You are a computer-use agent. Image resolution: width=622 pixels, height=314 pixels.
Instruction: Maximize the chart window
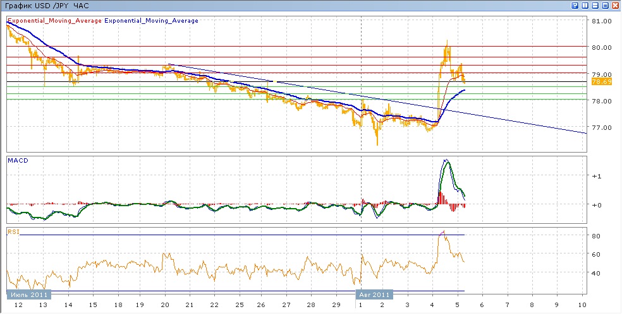(605, 5)
